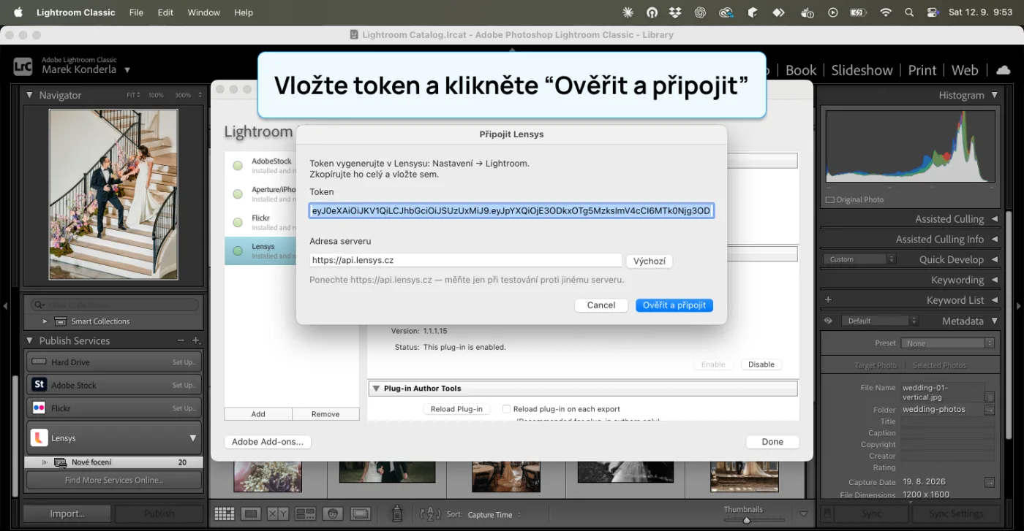This screenshot has width=1024, height=531.
Task: Toggle Metadata panel eye switch
Action: [x=828, y=321]
